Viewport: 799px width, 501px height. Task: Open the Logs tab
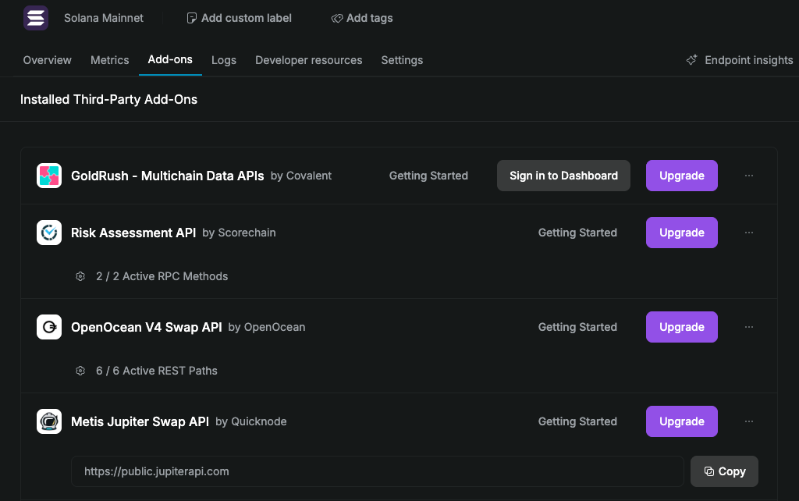[x=224, y=60]
